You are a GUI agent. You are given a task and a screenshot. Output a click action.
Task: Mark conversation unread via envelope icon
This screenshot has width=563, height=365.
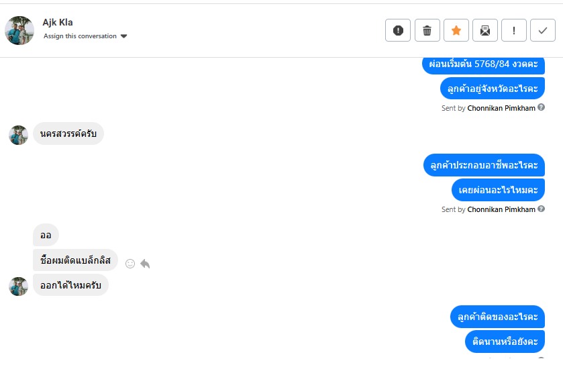point(484,30)
